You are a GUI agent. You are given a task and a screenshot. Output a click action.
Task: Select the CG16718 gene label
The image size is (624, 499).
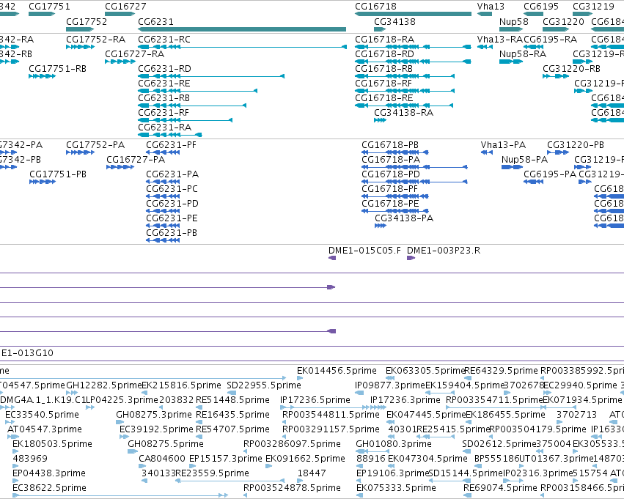point(375,7)
